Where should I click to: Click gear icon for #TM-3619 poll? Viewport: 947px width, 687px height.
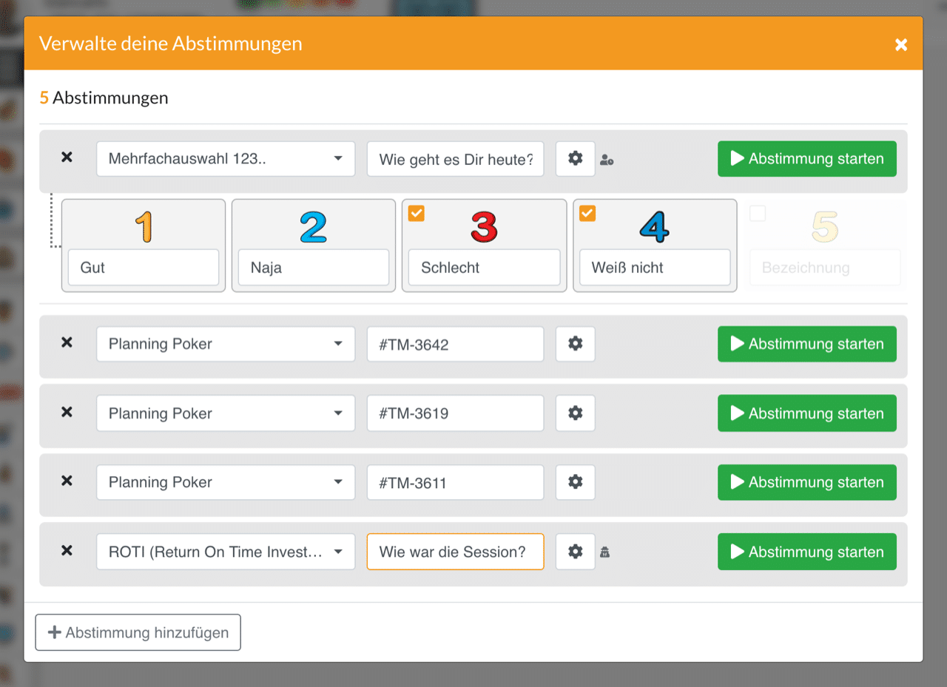(575, 413)
